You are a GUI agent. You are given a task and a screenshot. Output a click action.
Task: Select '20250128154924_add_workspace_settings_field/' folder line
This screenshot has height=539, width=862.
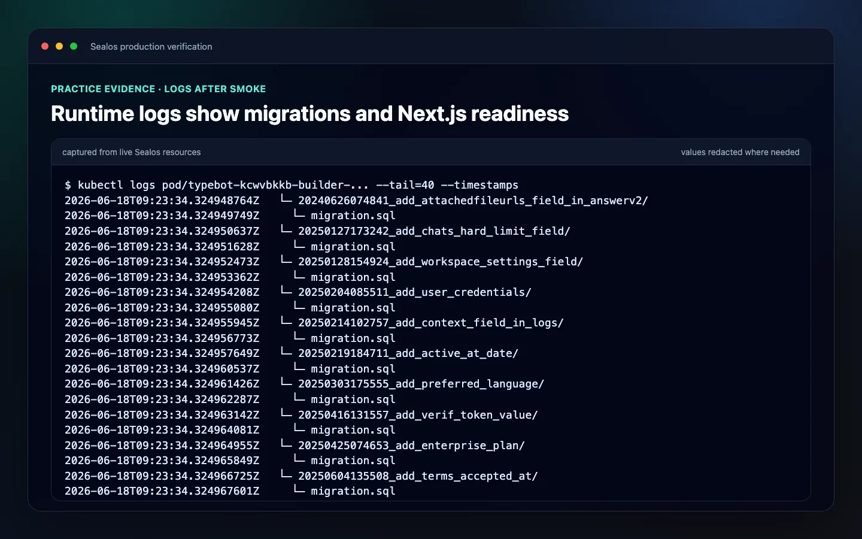pyautogui.click(x=441, y=262)
